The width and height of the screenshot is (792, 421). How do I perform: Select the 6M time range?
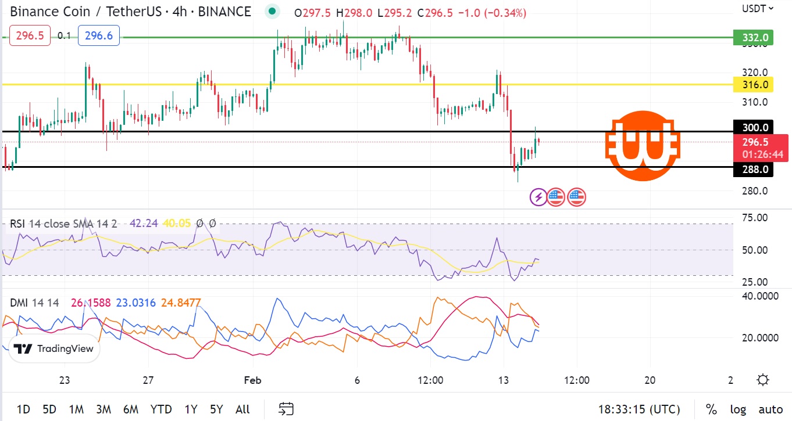pyautogui.click(x=131, y=409)
